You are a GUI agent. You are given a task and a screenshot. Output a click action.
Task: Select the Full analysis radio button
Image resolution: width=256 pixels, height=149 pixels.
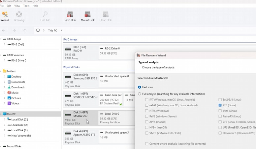(x=140, y=94)
